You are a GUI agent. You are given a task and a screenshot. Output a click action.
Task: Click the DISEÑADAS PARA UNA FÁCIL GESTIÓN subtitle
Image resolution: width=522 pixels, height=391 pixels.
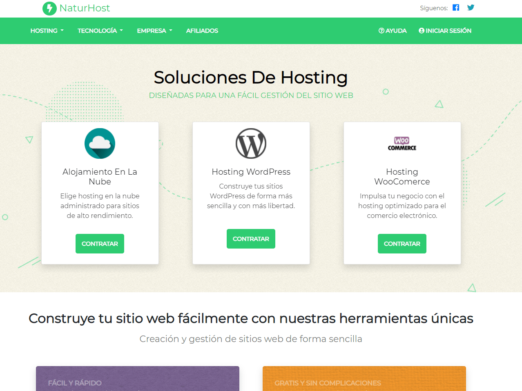pos(251,95)
